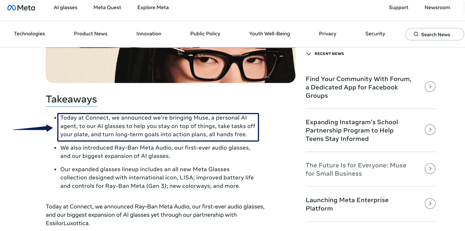Screen dimensions: 465x231
Task: Select the Security category
Action: [x=375, y=34]
